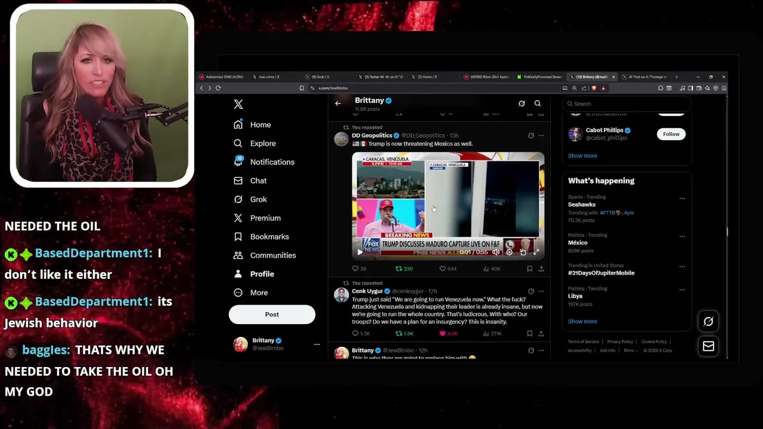Open options for the Libya trend
The height and width of the screenshot is (429, 763).
pyautogui.click(x=682, y=290)
